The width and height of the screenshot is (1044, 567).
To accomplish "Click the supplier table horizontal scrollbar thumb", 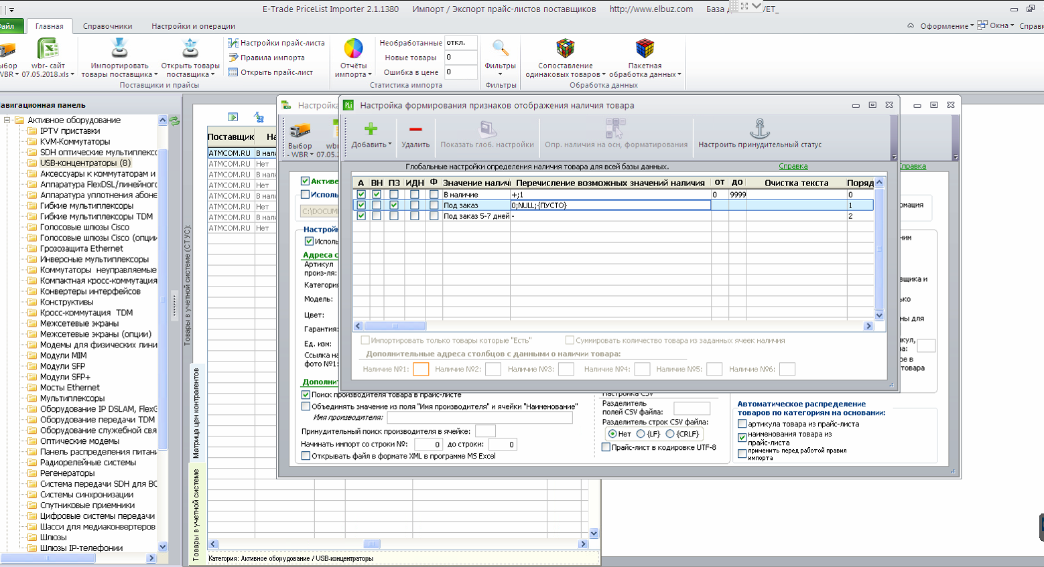I will (373, 544).
